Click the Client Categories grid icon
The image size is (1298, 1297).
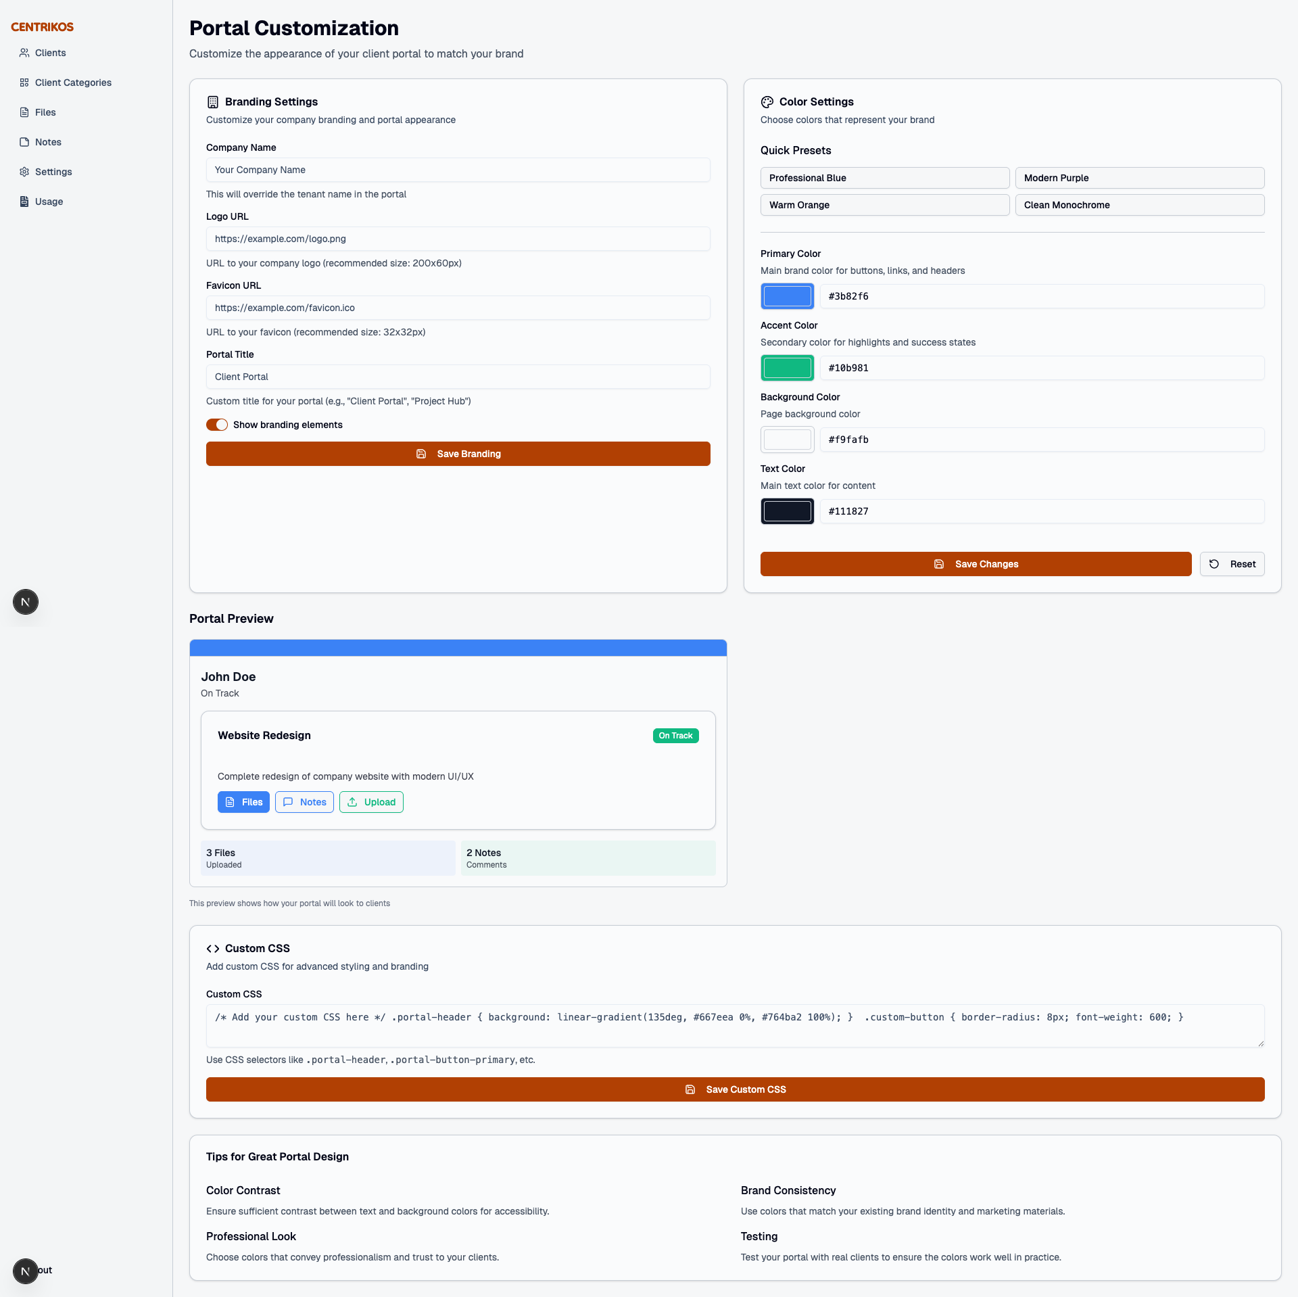(24, 82)
